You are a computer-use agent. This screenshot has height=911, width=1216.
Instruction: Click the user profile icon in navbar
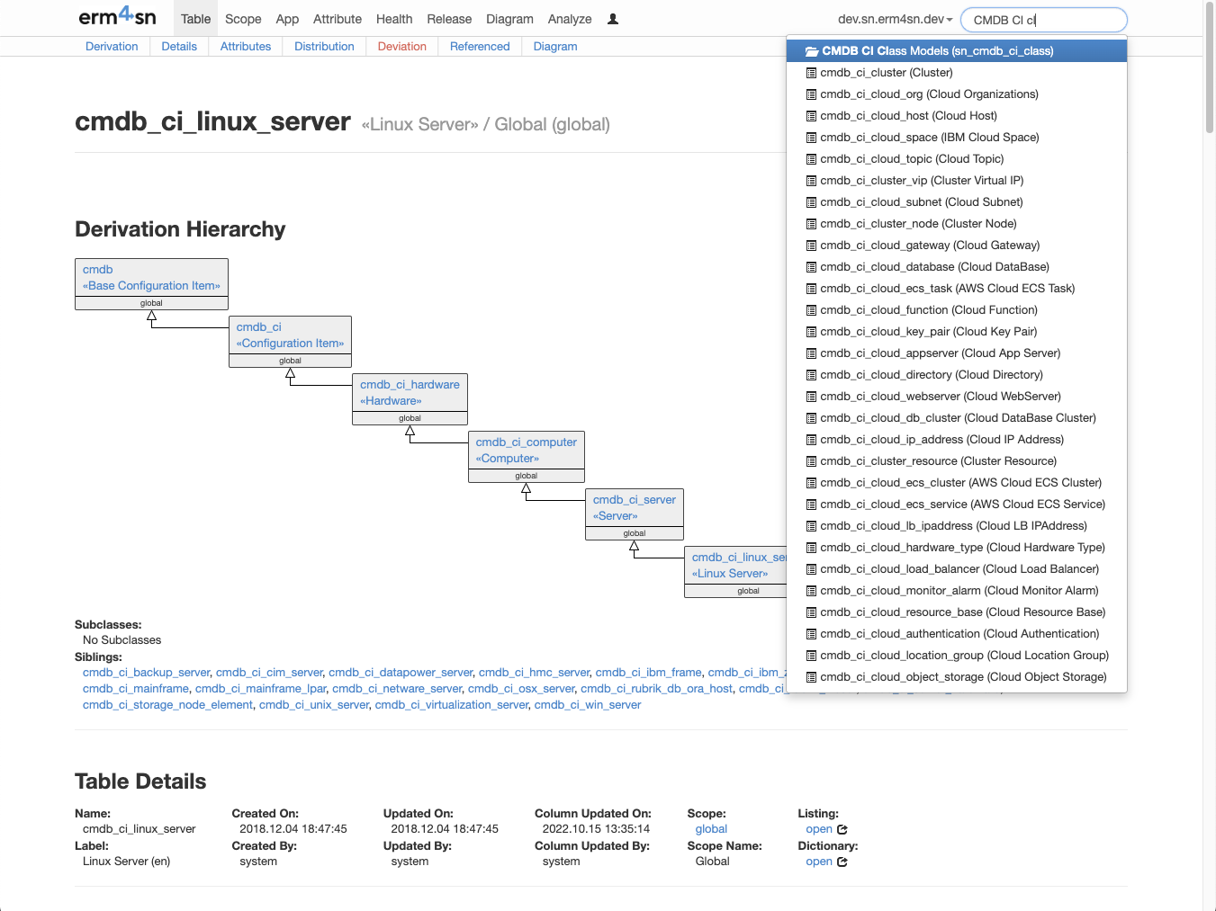(613, 19)
